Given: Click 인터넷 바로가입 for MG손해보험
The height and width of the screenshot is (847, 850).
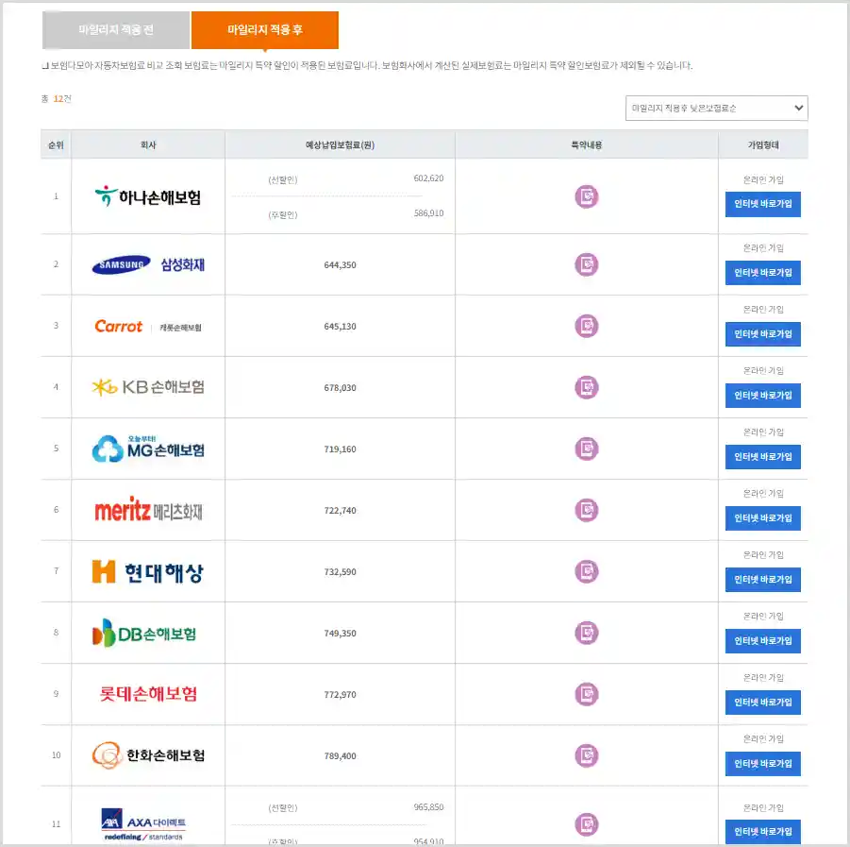Looking at the screenshot, I should [x=762, y=456].
